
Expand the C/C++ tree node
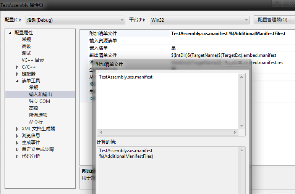point(17,67)
